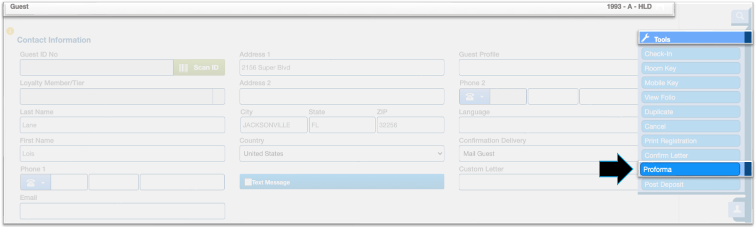Click into the Email input field

[x=122, y=211]
